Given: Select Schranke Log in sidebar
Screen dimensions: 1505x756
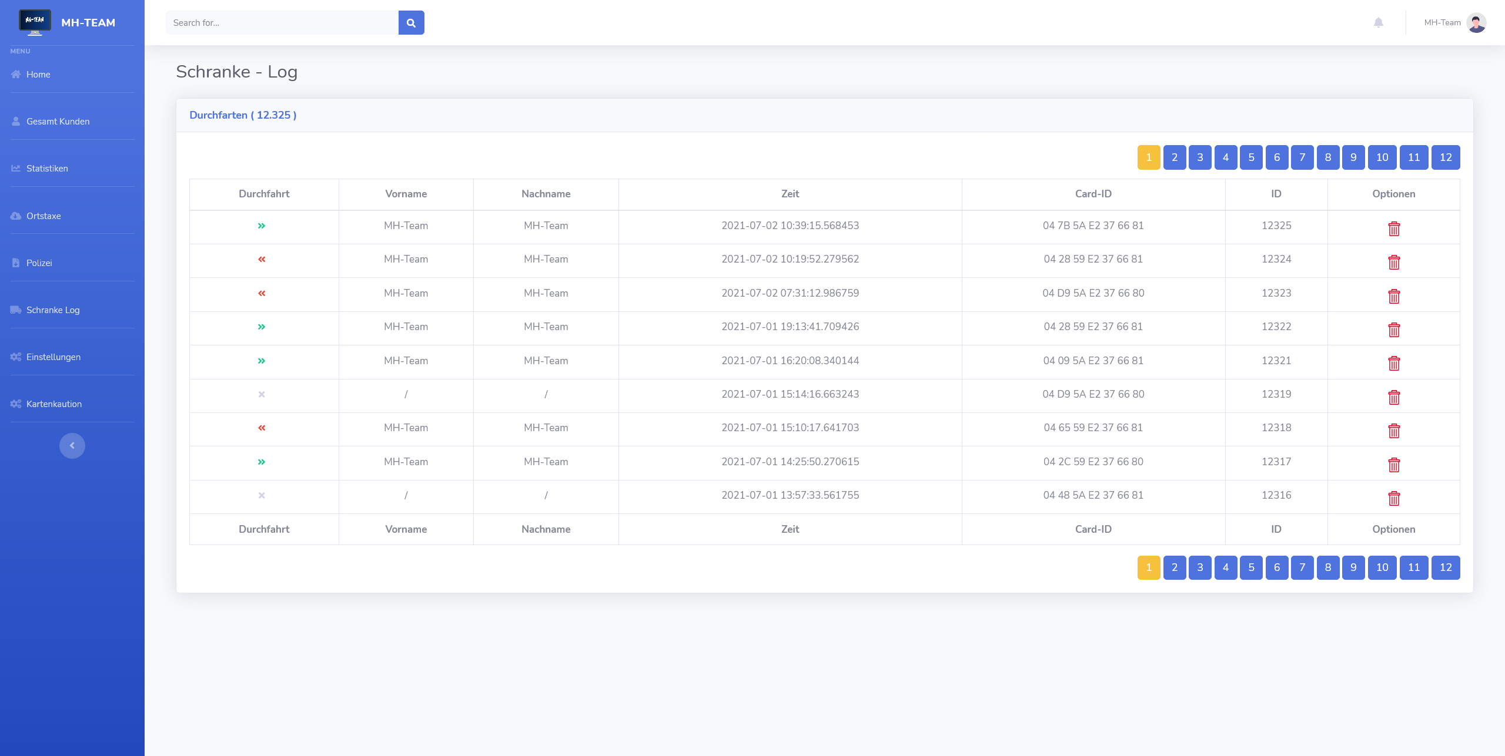Looking at the screenshot, I should pos(53,310).
